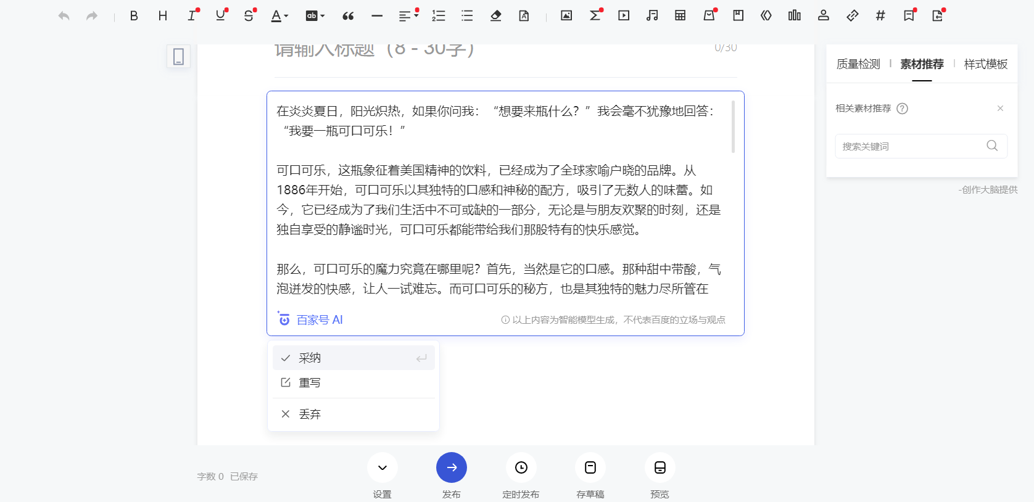Click the blue 发布 publish button
Image resolution: width=1034 pixels, height=502 pixels.
click(x=451, y=468)
